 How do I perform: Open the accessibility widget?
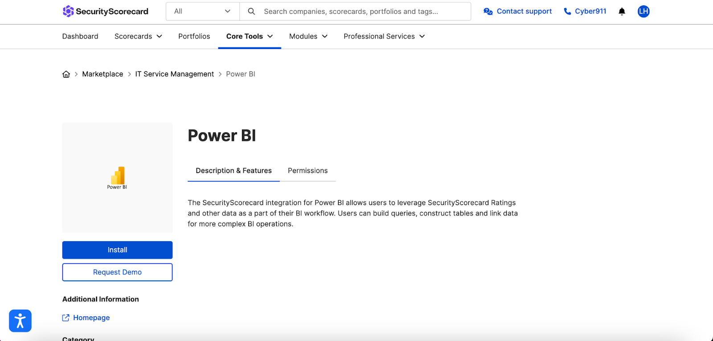tap(20, 321)
